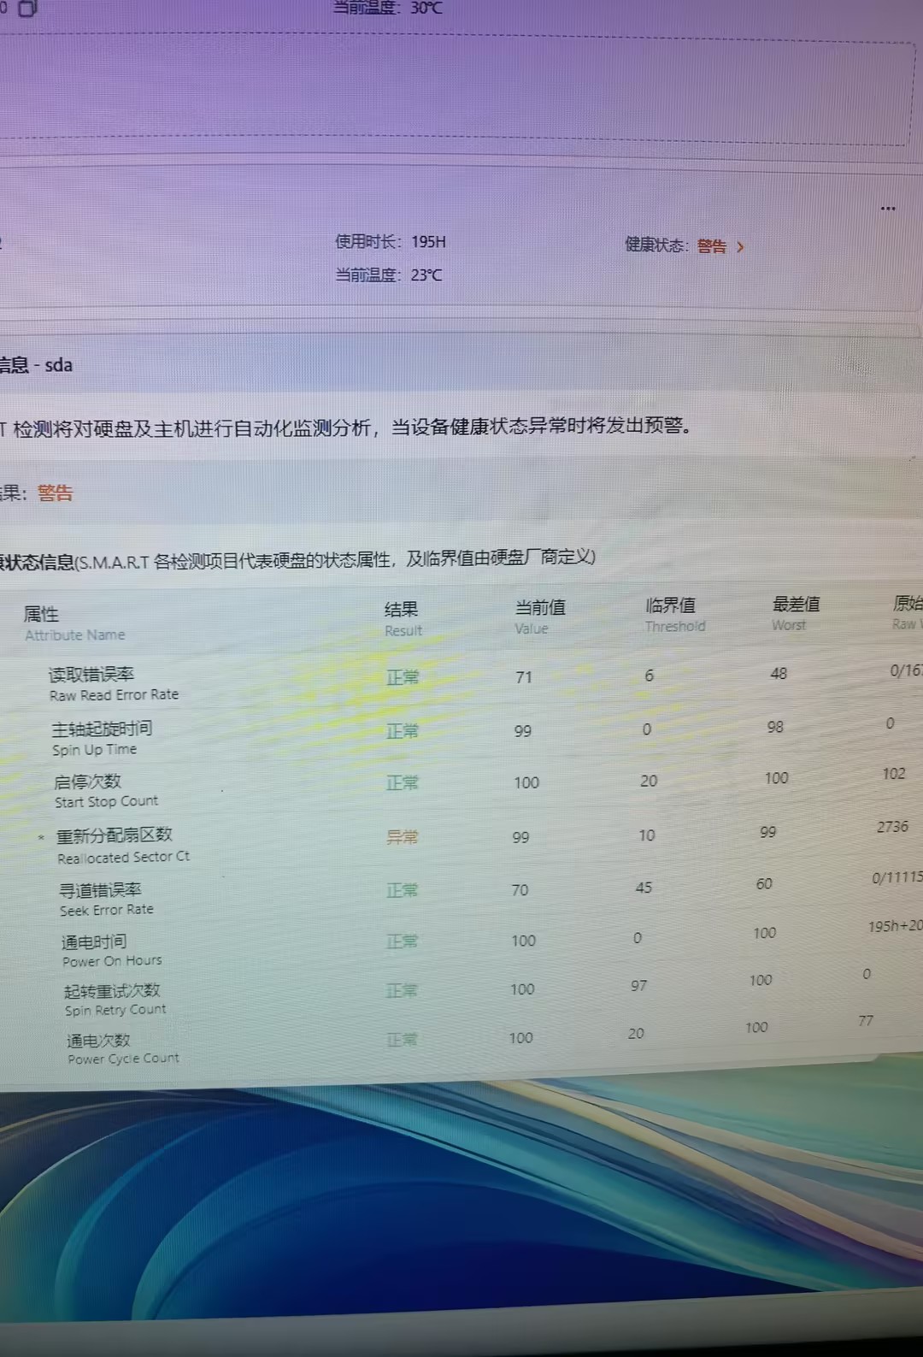The image size is (923, 1357).
Task: Select the 使用时长: 195H text
Action: [x=391, y=242]
